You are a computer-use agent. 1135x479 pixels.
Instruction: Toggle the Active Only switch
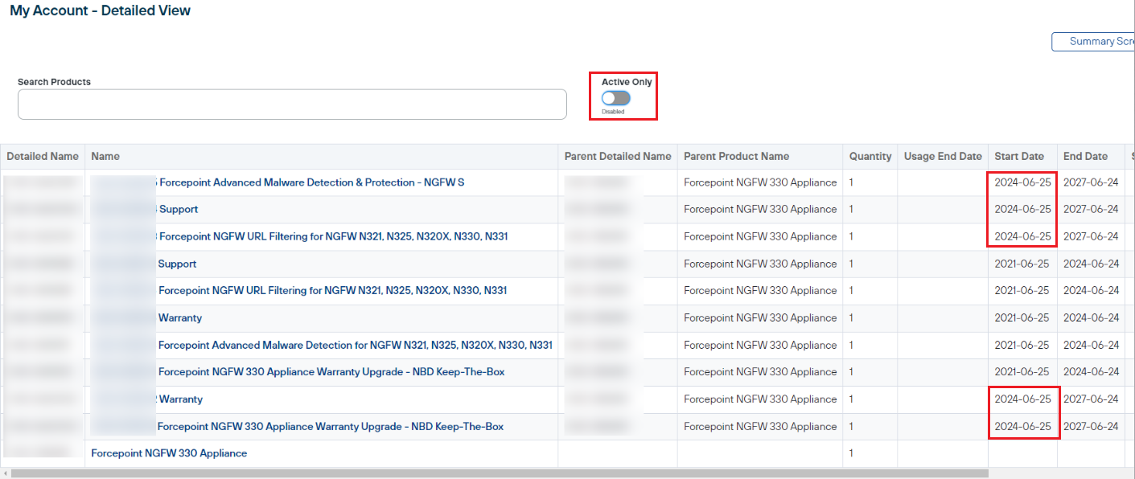coord(616,98)
